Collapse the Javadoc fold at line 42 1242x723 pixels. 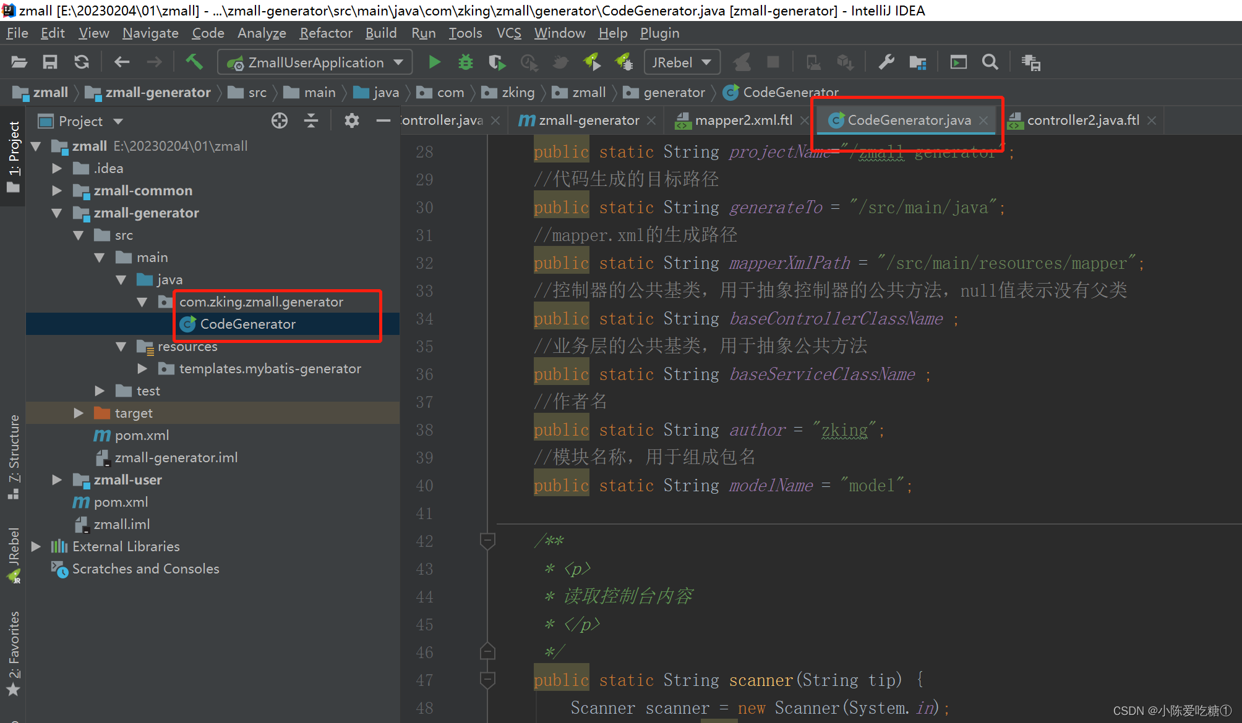coord(487,541)
